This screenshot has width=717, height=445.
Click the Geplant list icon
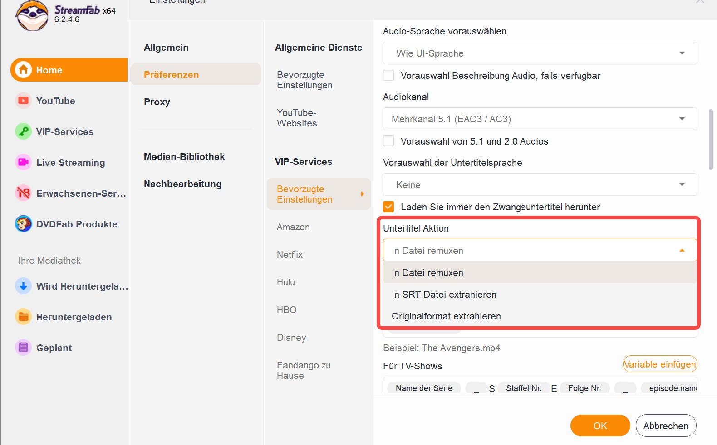point(23,348)
